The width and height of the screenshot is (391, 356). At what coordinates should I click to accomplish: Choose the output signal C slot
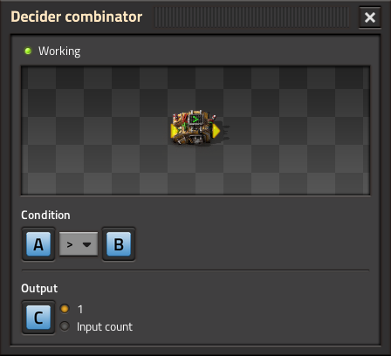(x=38, y=318)
